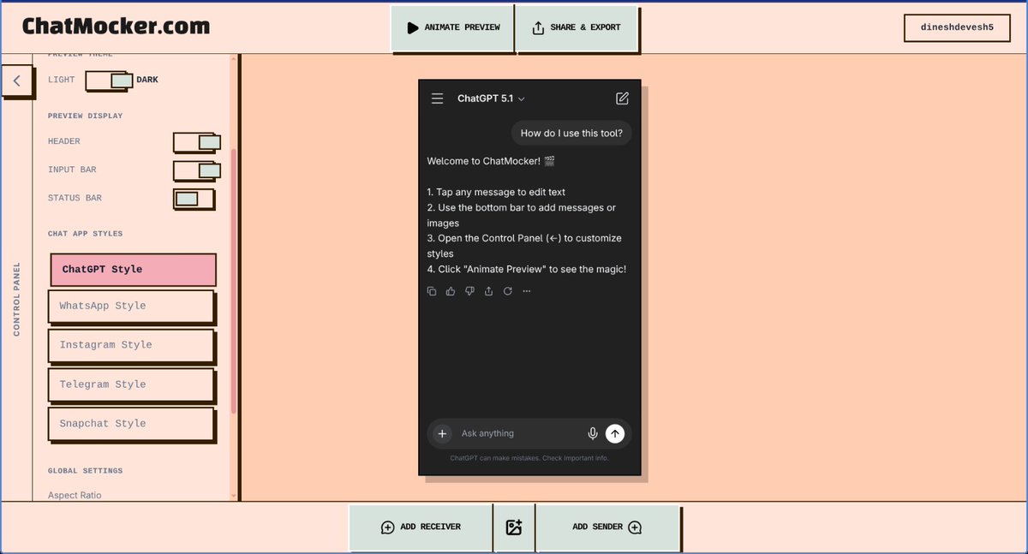Click the 'Welcome to ChatMocker!' text
Image resolution: width=1028 pixels, height=554 pixels.
[x=492, y=161]
